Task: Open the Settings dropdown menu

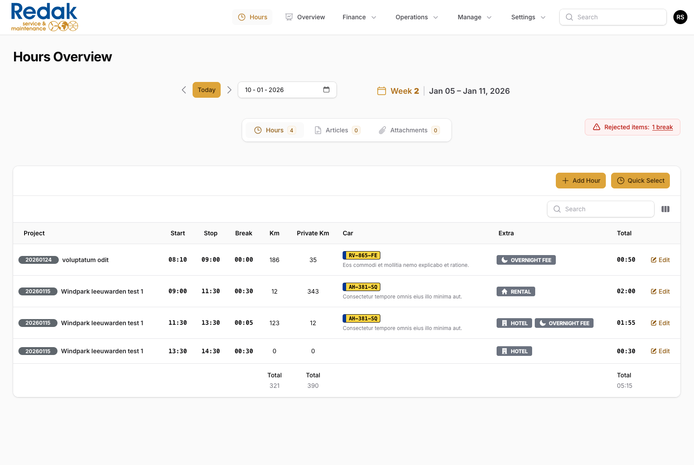Action: coord(528,17)
